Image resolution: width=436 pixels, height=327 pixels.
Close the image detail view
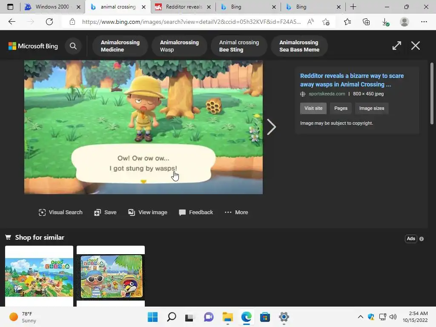click(416, 46)
